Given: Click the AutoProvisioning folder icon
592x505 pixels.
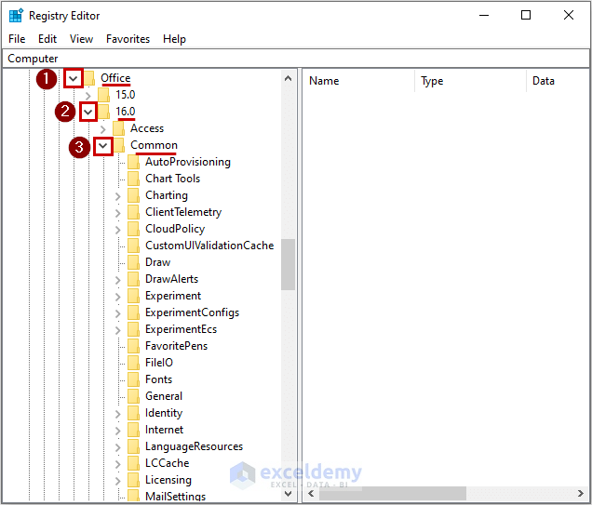Looking at the screenshot, I should pyautogui.click(x=133, y=162).
